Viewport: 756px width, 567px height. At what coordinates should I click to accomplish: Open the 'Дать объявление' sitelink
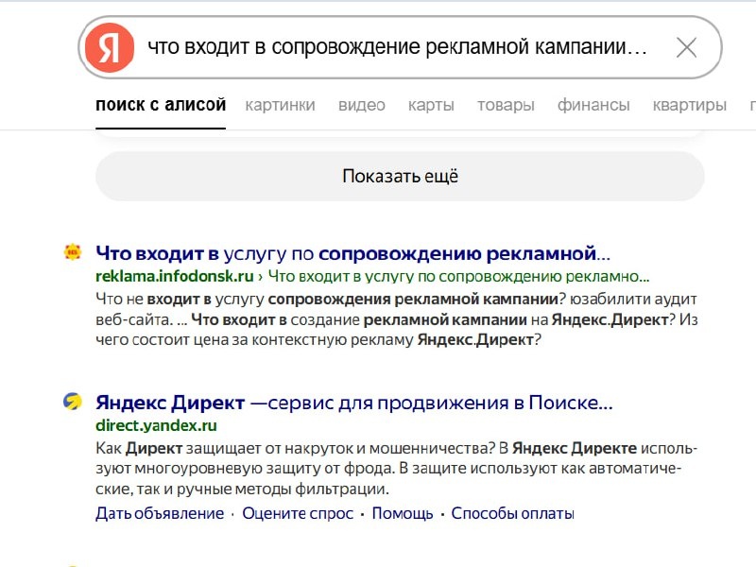coord(160,513)
